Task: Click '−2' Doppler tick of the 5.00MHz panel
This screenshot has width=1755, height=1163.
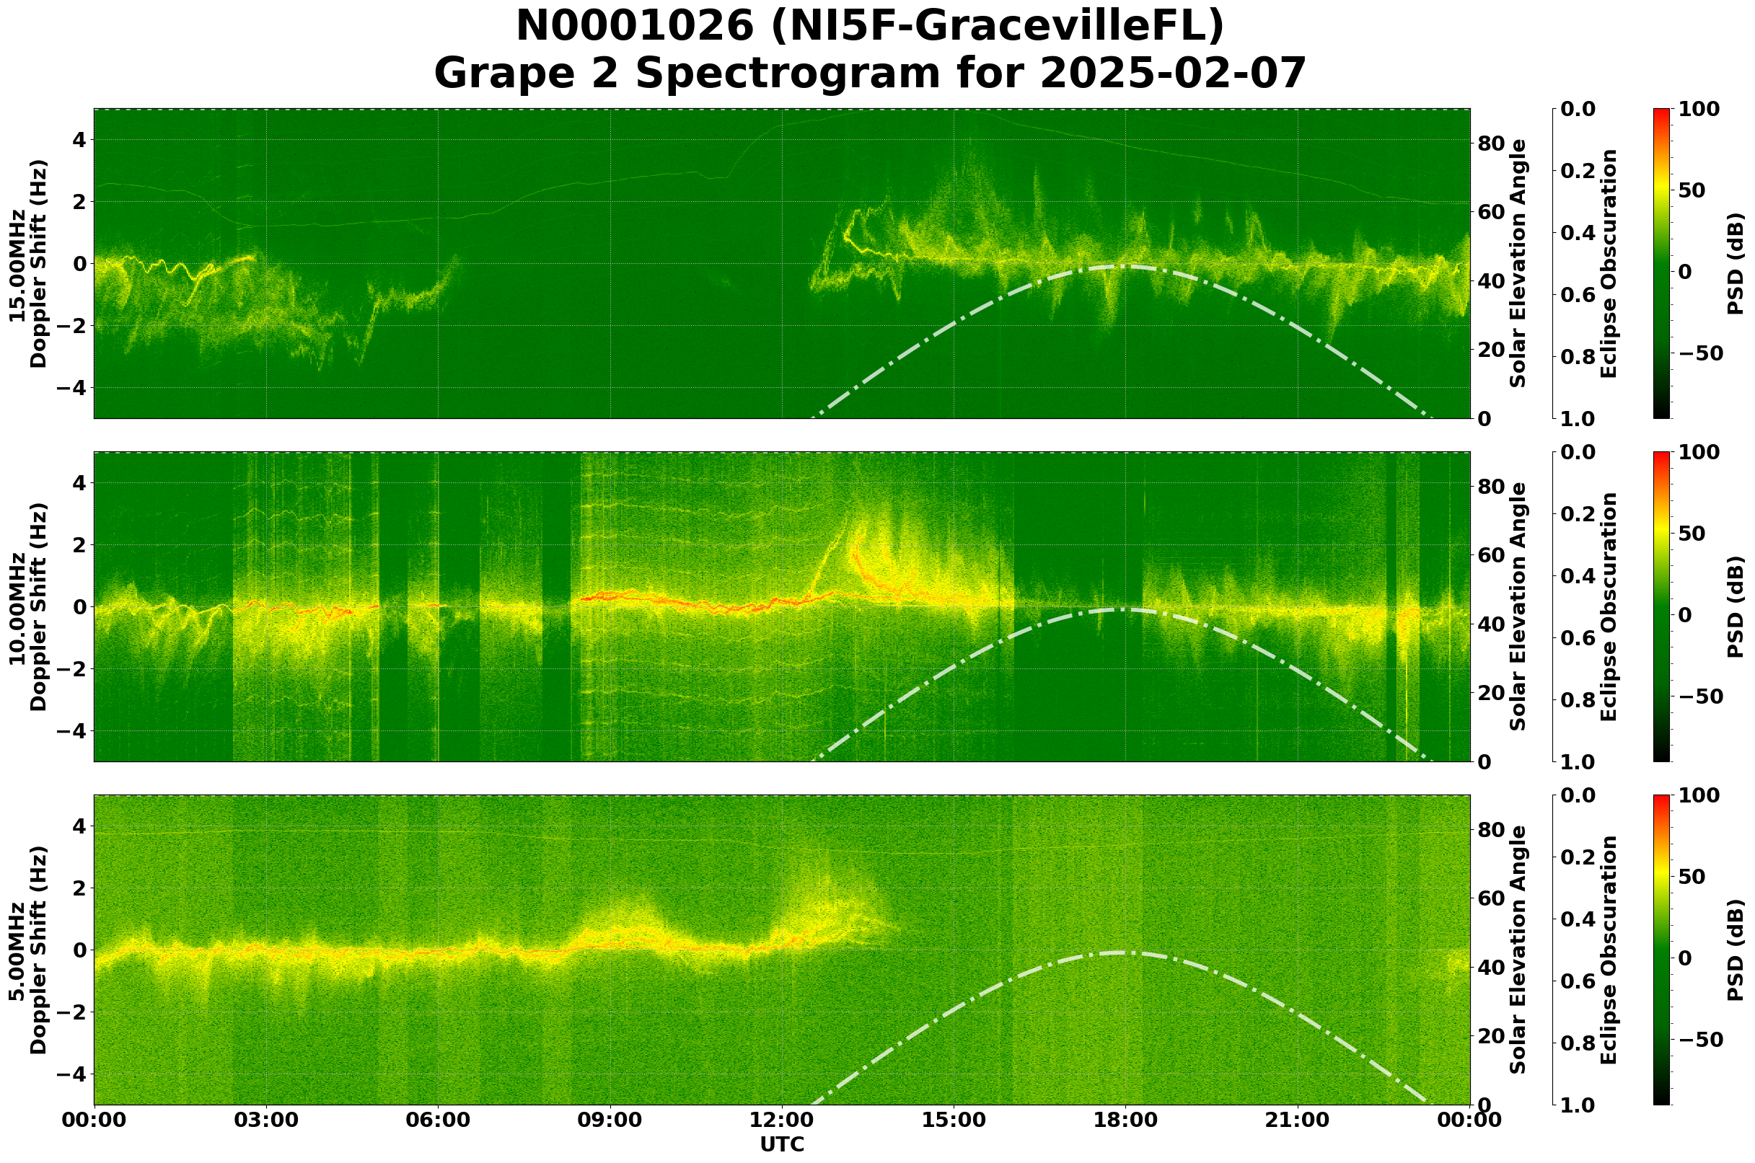Action: click(70, 1012)
